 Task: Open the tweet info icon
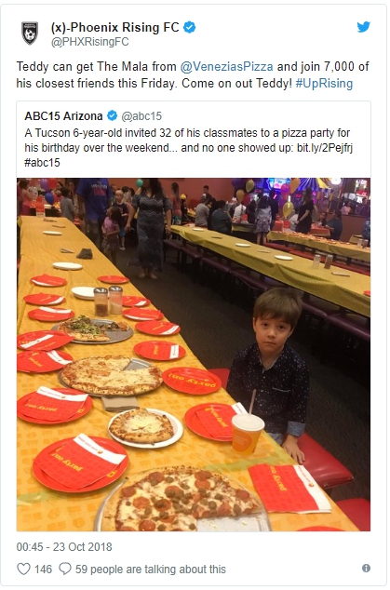point(366,569)
